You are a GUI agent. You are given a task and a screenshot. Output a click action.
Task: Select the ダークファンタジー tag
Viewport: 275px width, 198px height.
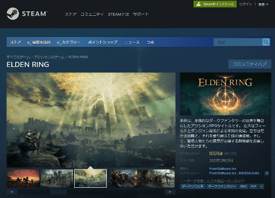(222, 186)
